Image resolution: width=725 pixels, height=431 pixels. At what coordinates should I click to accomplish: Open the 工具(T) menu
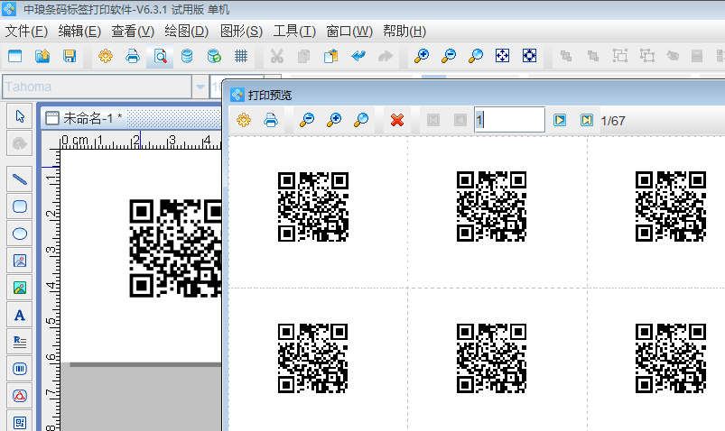294,31
